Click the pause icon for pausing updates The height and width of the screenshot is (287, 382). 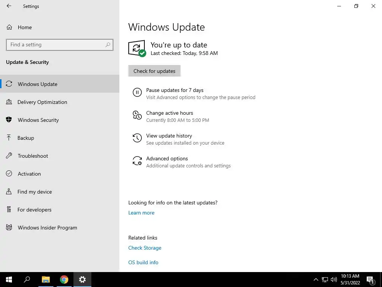point(137,93)
